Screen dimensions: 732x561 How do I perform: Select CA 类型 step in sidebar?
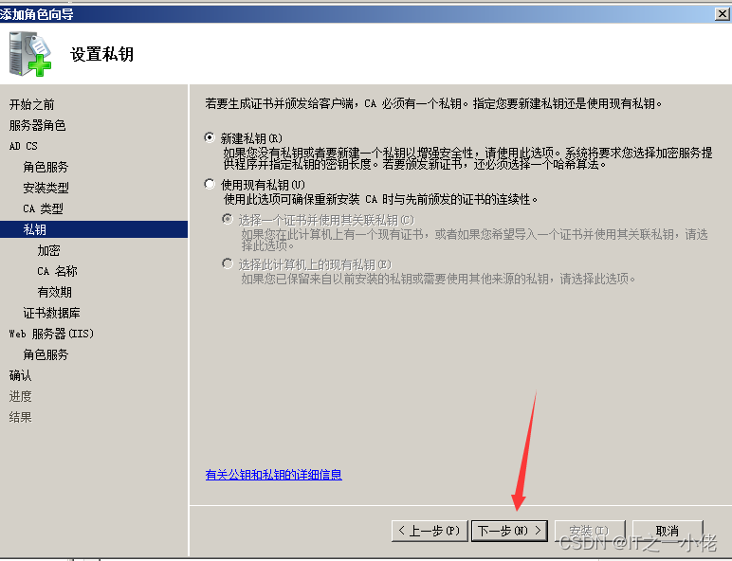coord(43,208)
